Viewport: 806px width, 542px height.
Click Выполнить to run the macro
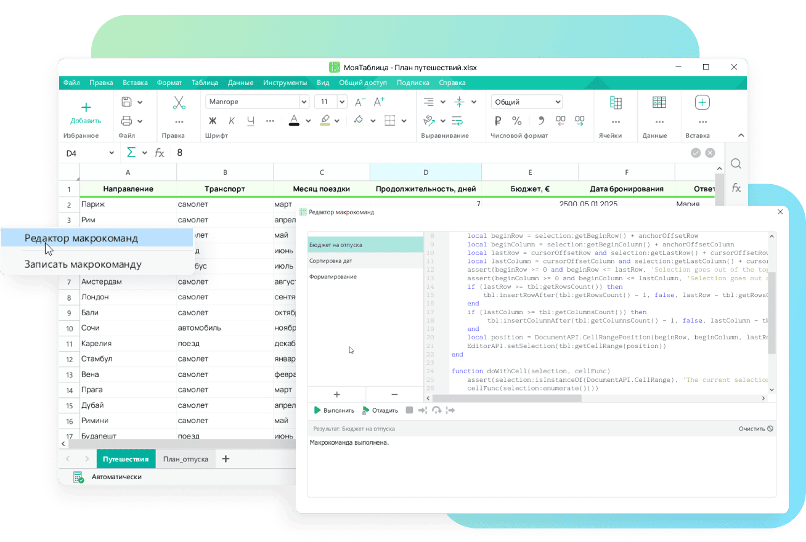click(334, 410)
